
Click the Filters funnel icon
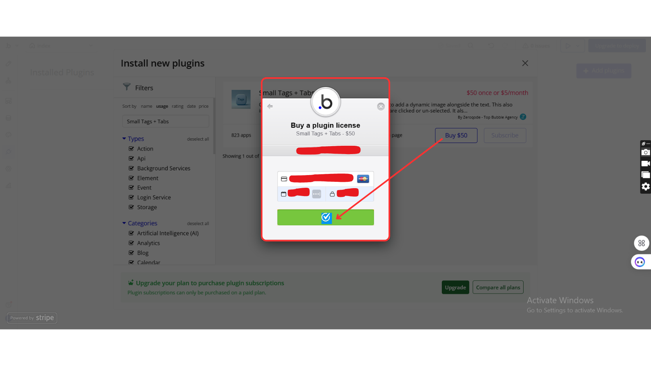click(x=127, y=87)
